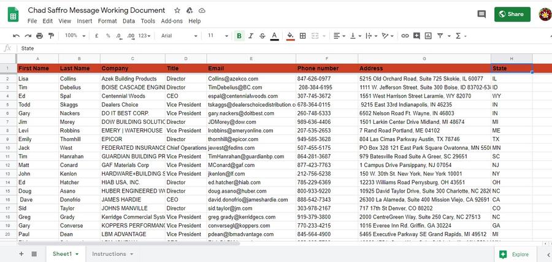Click the merge cells icon
Viewport: 552px width, 262px height.
315,36
